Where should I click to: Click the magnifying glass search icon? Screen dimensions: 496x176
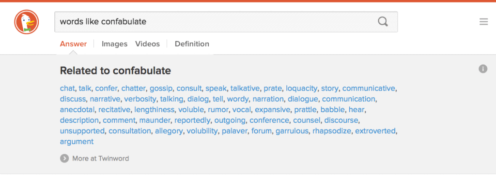[x=383, y=22]
